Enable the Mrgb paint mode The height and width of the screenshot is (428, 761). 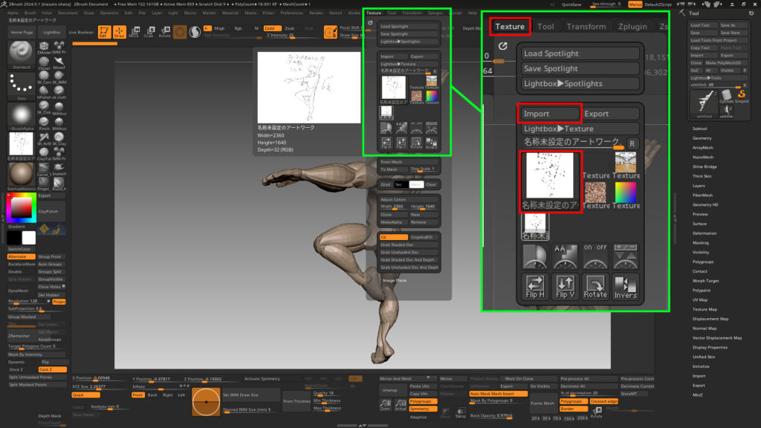219,28
